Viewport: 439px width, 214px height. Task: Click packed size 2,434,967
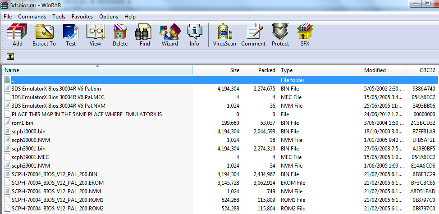264,174
